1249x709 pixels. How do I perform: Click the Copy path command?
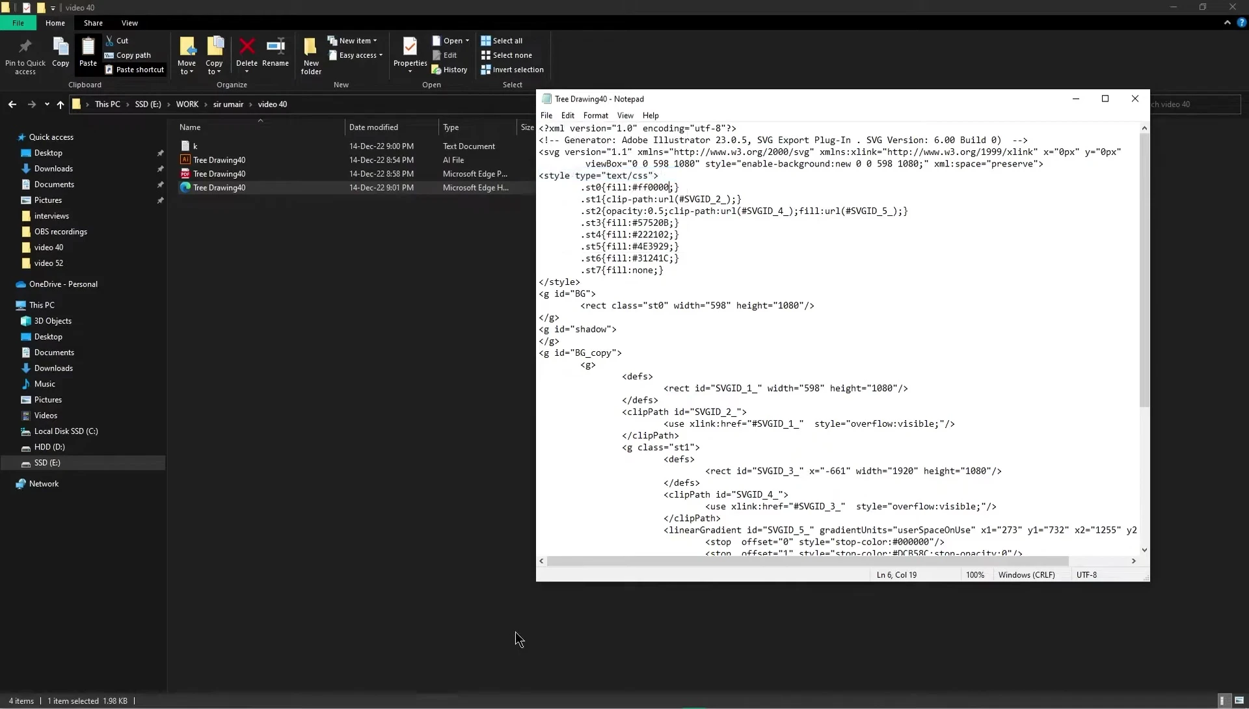[128, 55]
